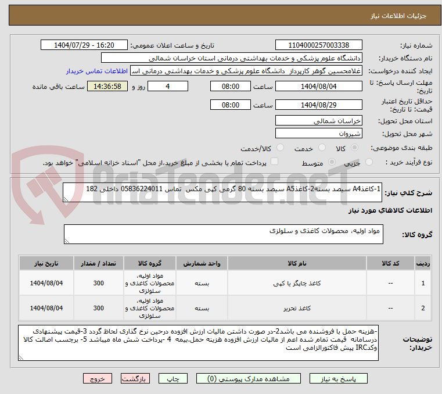
Task: Click the جزئیات اطلاعات نیاز page header
Action: pyautogui.click(x=398, y=16)
